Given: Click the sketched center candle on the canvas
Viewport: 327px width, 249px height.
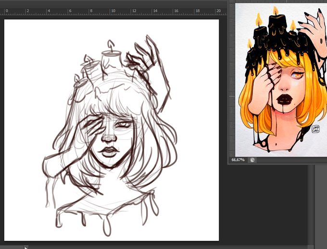Looking at the screenshot, I should (111, 61).
